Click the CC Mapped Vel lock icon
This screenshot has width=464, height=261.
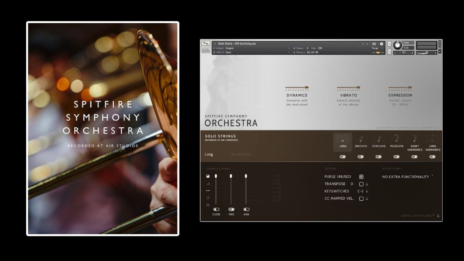tap(367, 198)
